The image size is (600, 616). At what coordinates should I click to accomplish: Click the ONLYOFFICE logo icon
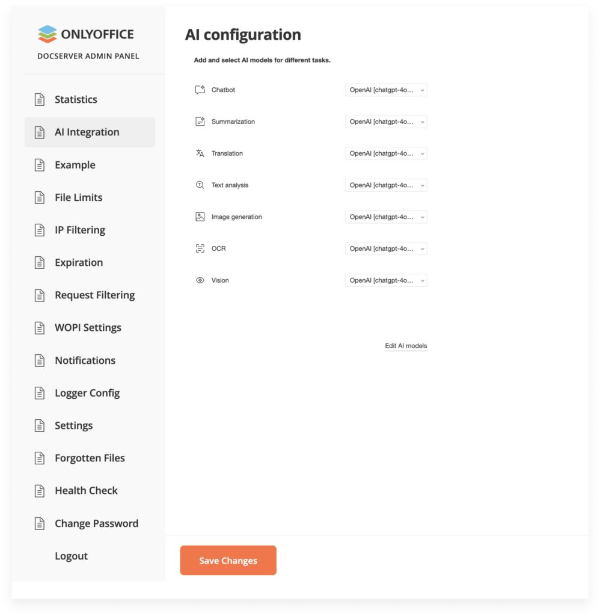tap(47, 34)
